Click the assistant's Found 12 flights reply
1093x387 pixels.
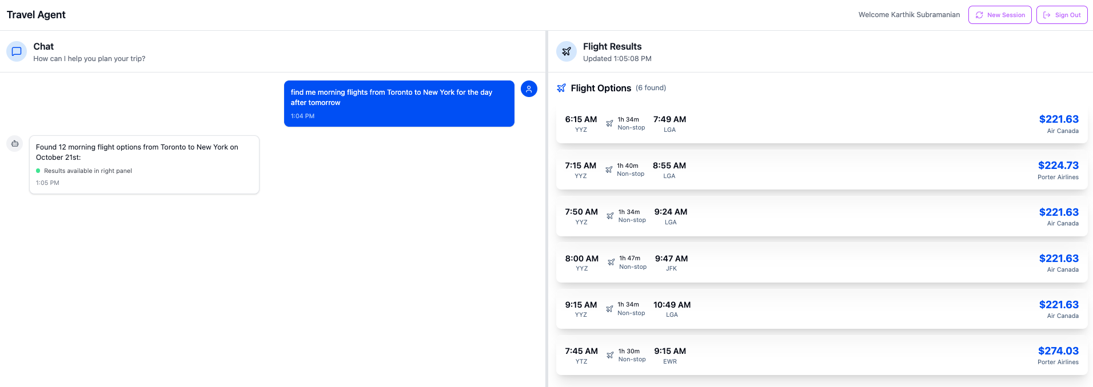tap(144, 164)
